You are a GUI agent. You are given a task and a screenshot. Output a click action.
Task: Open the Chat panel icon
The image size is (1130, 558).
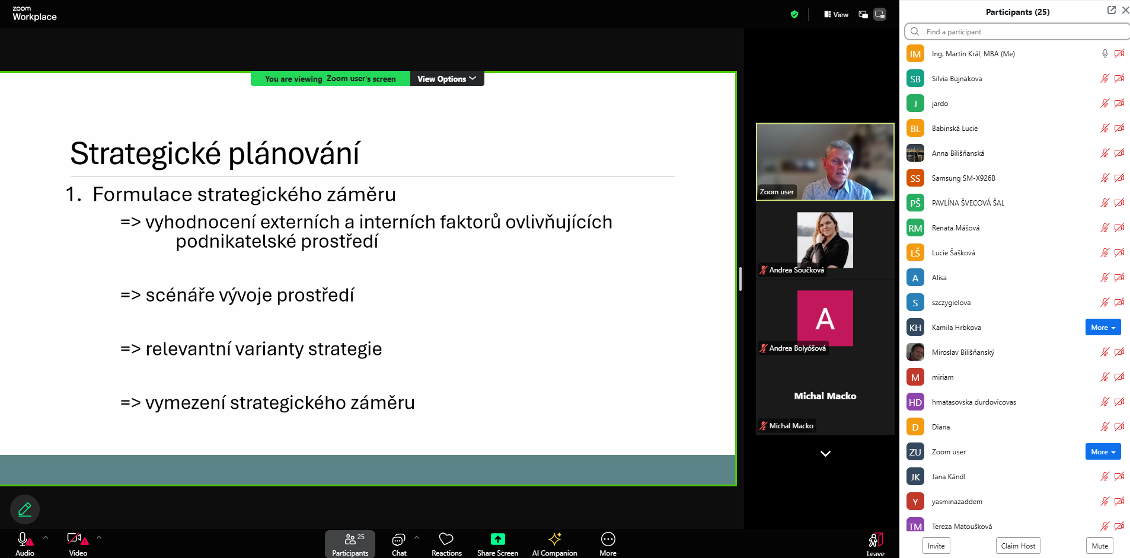tap(398, 540)
